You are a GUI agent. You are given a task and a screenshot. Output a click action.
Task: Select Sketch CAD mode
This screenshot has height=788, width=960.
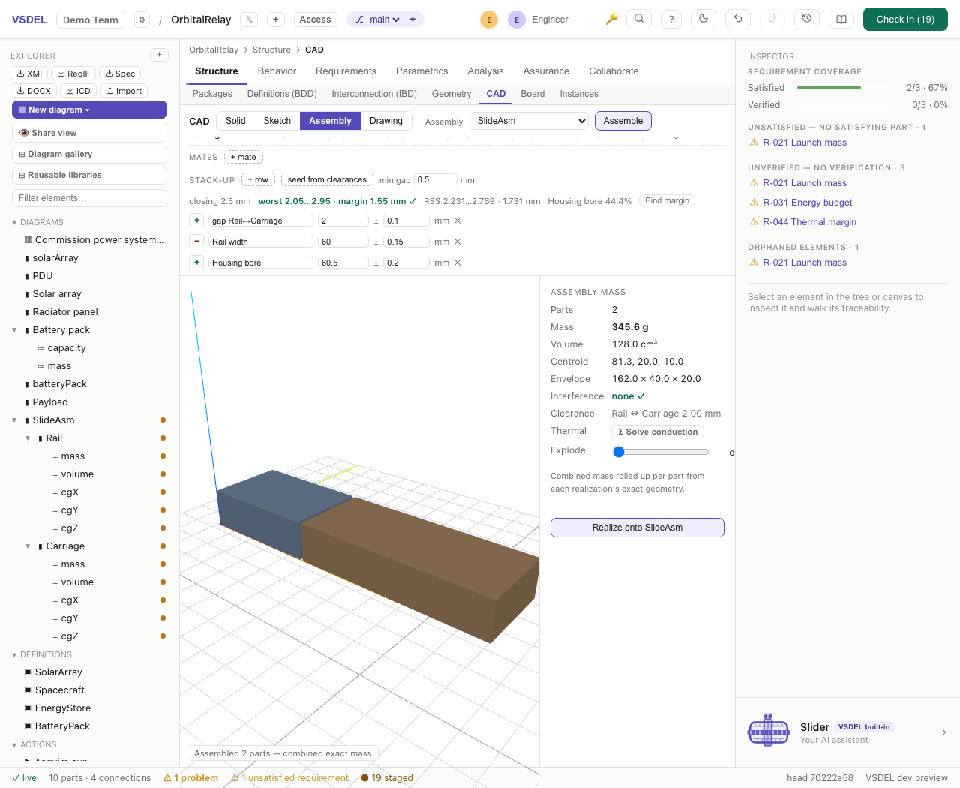[x=277, y=121]
